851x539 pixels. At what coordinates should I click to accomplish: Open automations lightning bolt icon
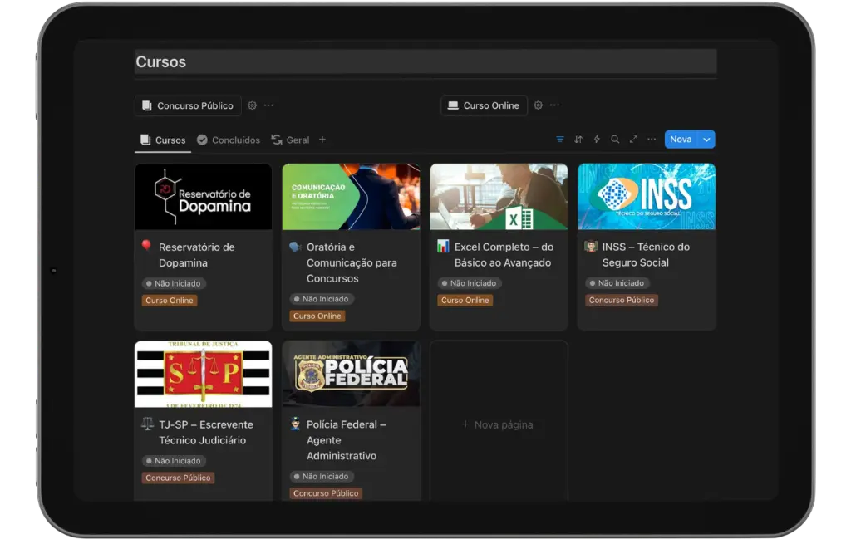597,140
